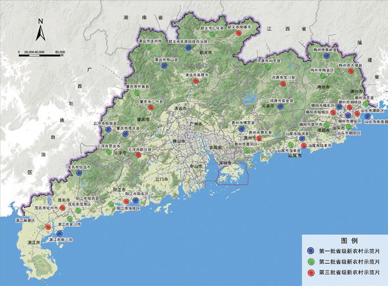The width and height of the screenshot is (388, 286).
Task: Click the red marker for 韶关市南雄市
Action: pyautogui.click(x=238, y=34)
